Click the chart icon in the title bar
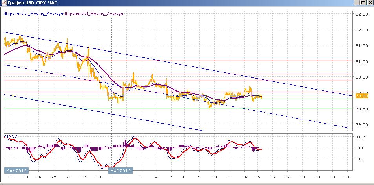 [3, 3]
